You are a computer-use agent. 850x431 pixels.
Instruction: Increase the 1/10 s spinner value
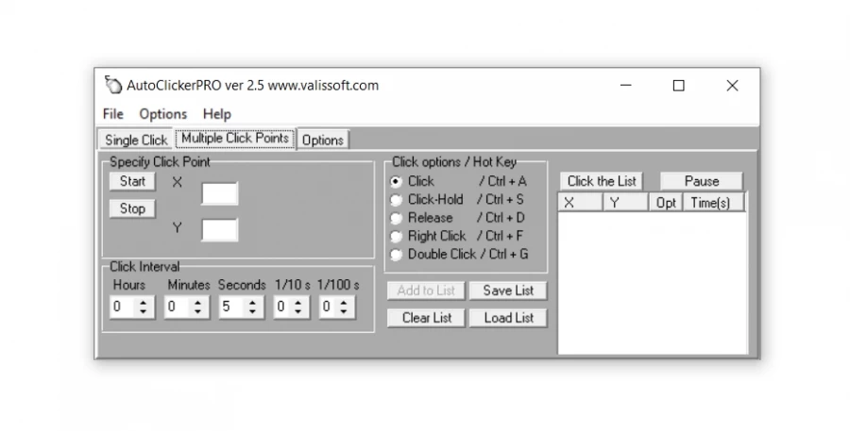coord(298,303)
